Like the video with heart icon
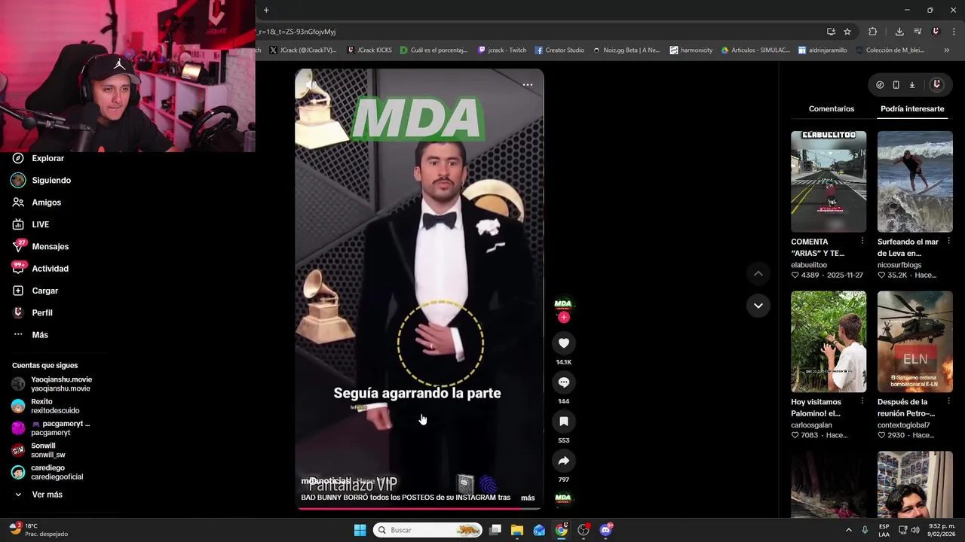The width and height of the screenshot is (965, 542). (x=563, y=343)
